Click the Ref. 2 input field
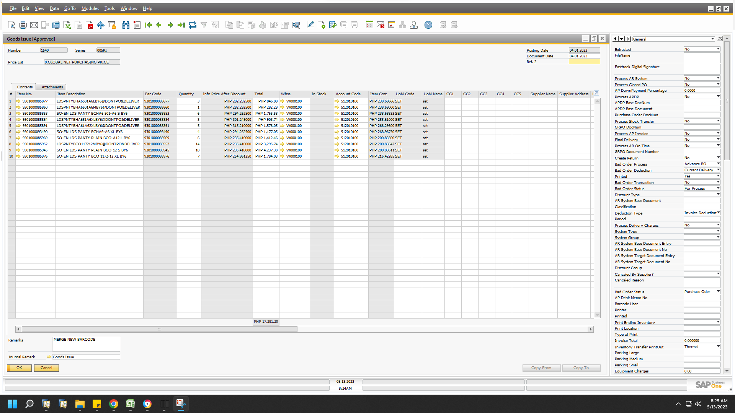Image resolution: width=735 pixels, height=413 pixels. (x=585, y=62)
